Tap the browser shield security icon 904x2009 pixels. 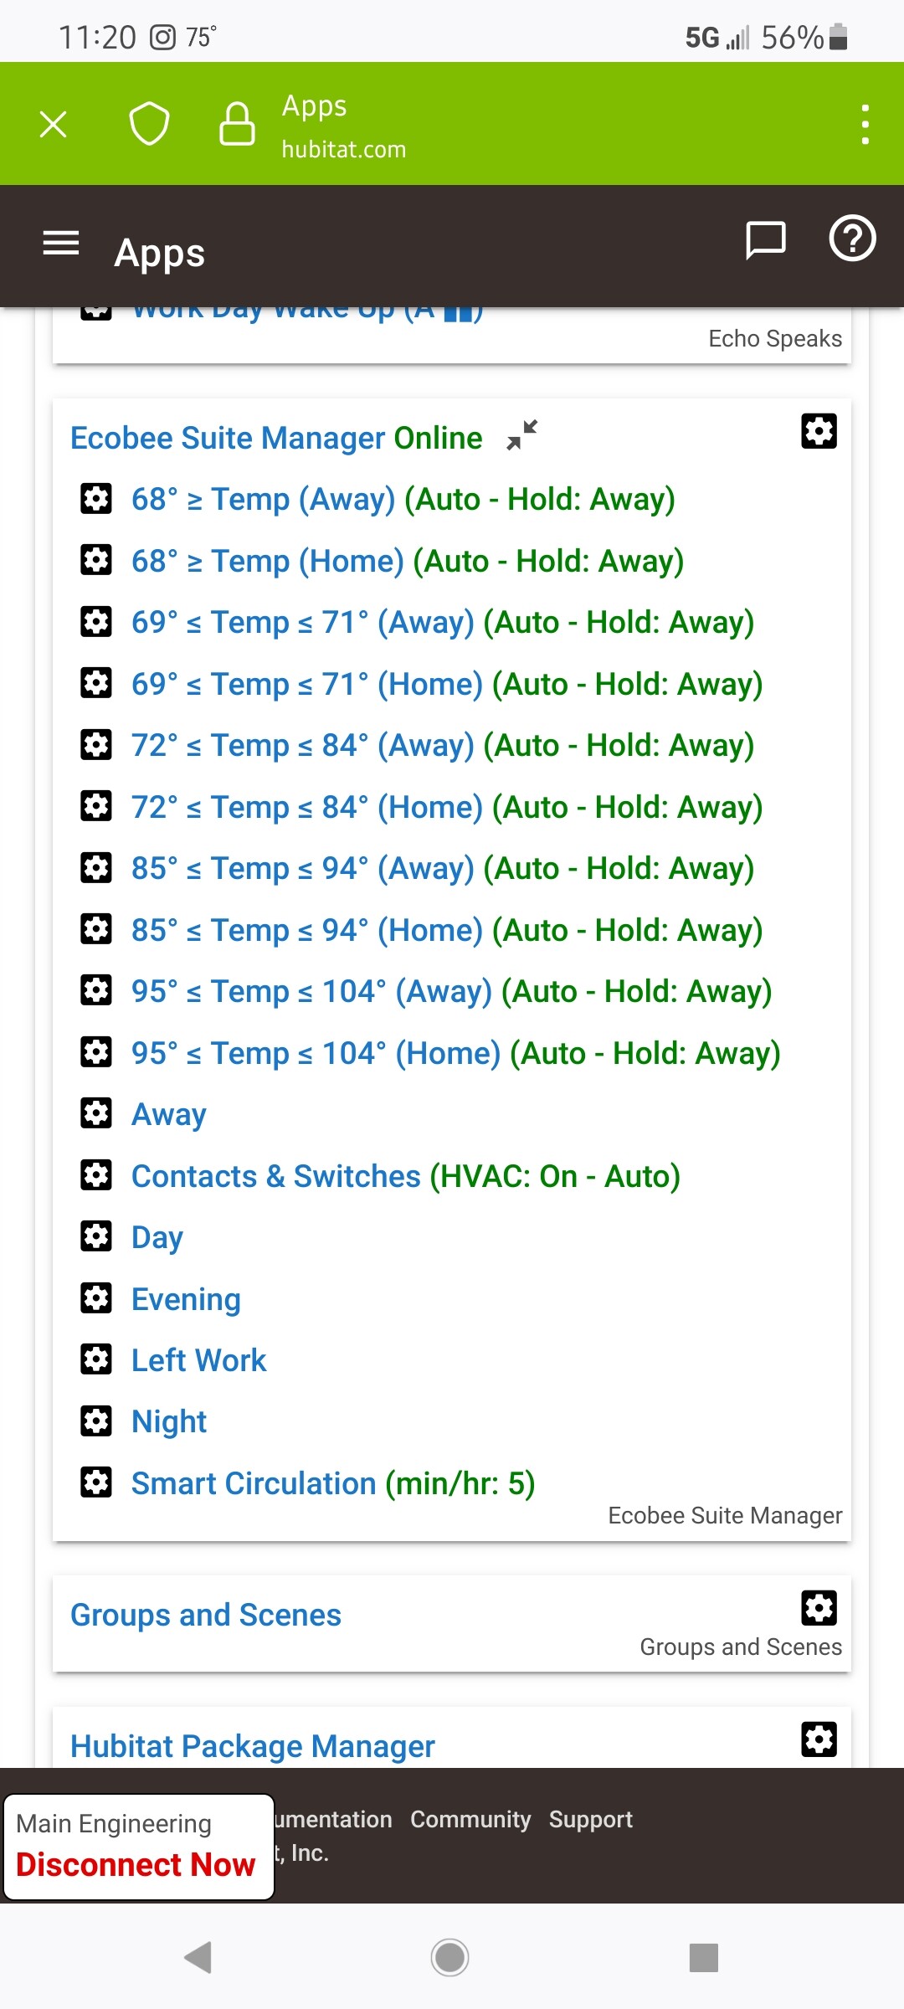point(149,125)
